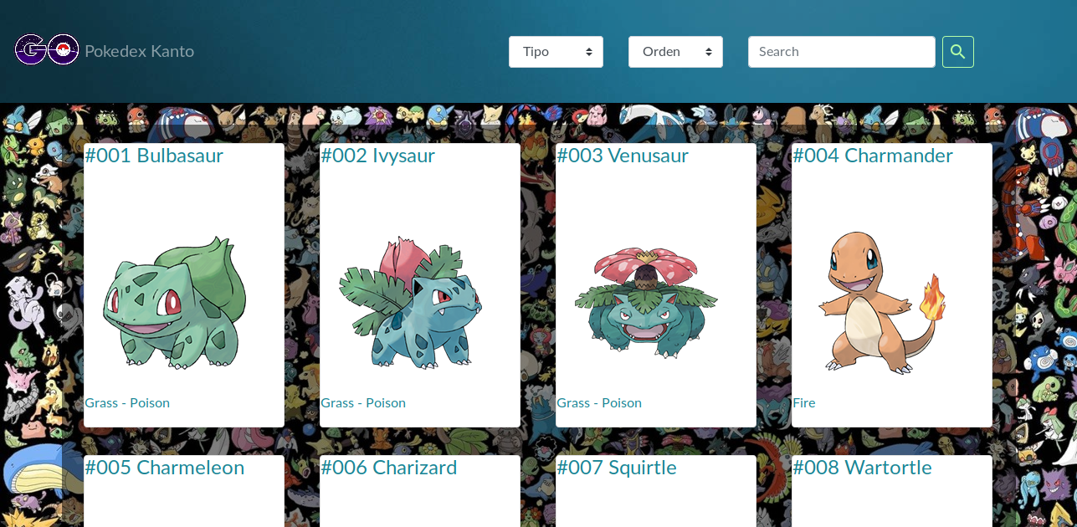Open the #003 Venusaur title
Viewport: 1077px width, 527px height.
click(623, 156)
